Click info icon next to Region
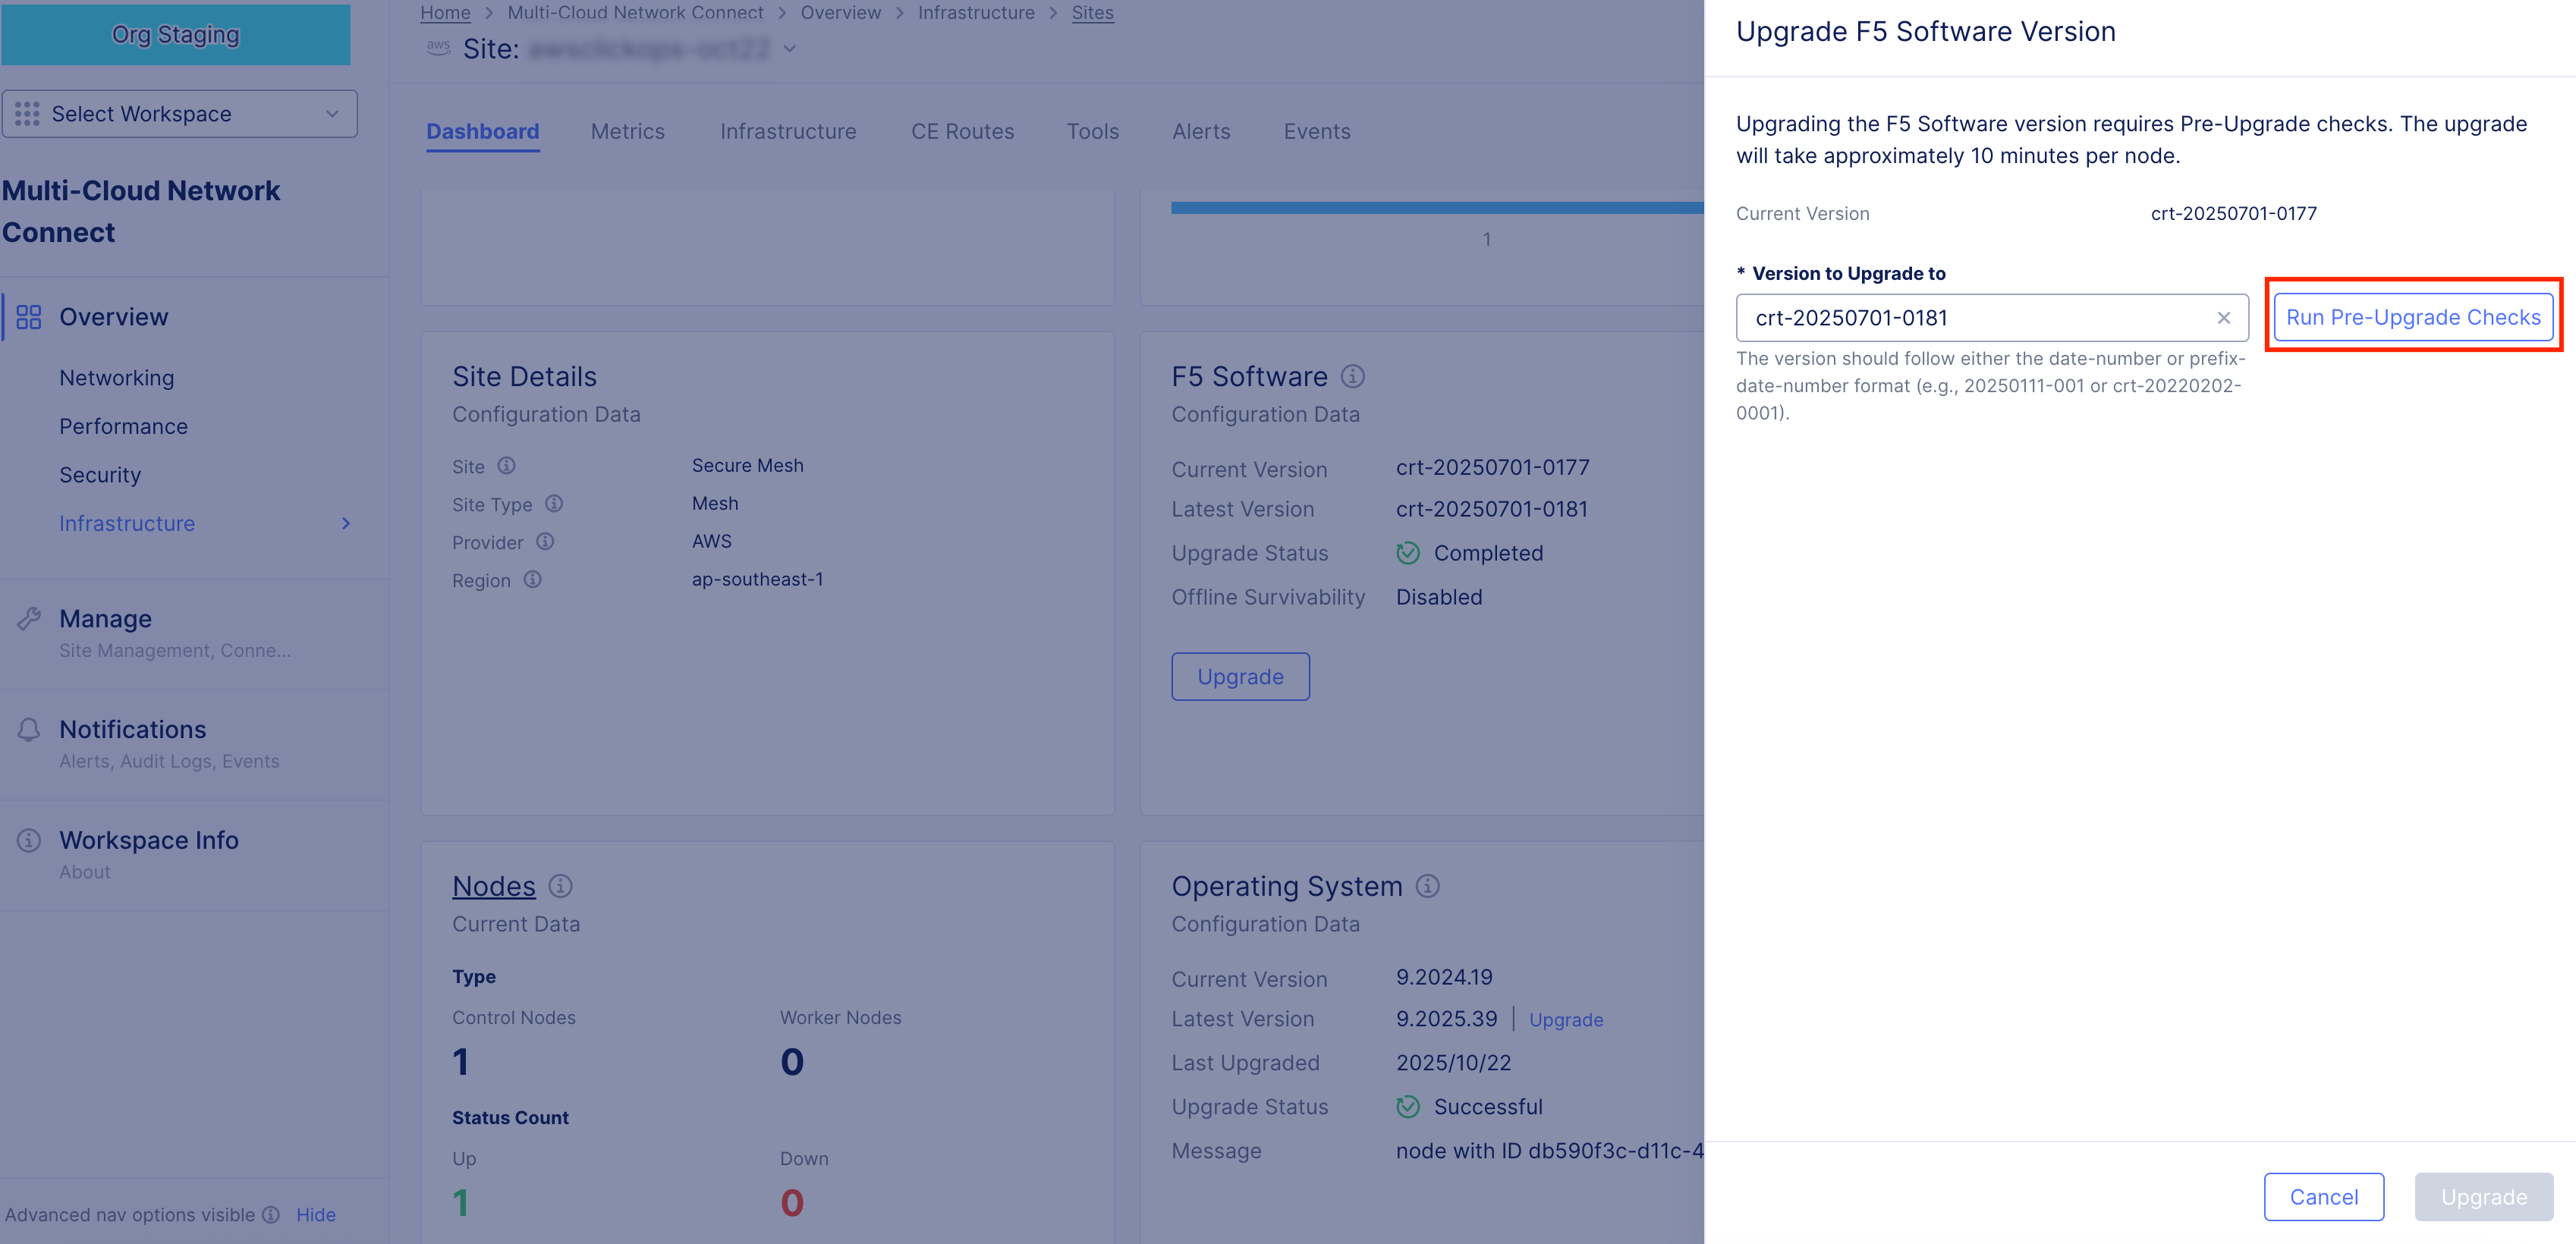 tap(533, 580)
